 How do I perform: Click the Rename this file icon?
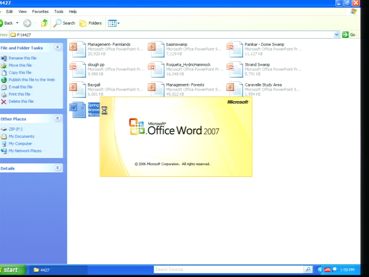click(x=4, y=58)
